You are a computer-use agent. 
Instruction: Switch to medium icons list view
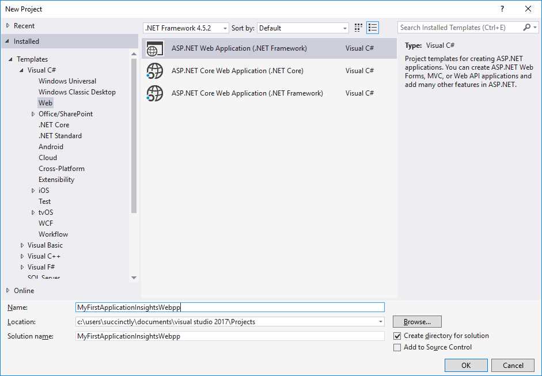[373, 28]
